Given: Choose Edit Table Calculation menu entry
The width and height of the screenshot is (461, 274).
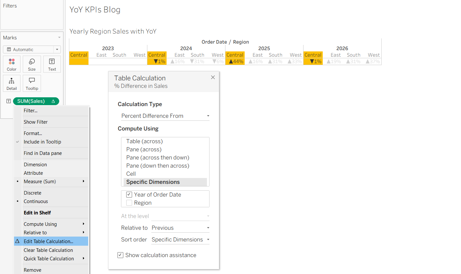Looking at the screenshot, I should pyautogui.click(x=51, y=241).
